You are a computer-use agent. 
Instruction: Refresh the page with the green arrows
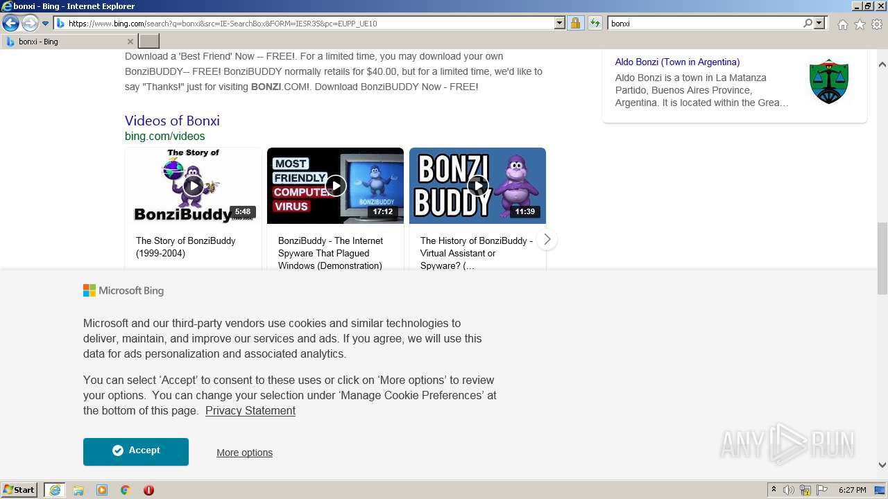coord(595,23)
